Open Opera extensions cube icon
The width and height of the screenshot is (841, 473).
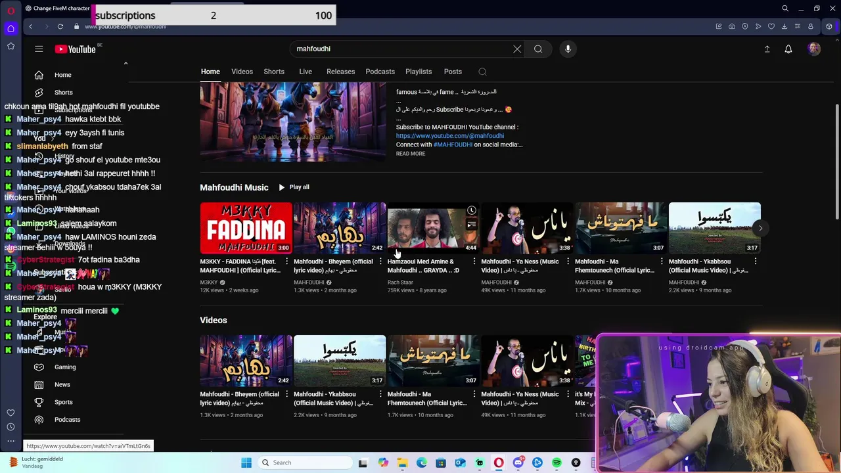[829, 26]
